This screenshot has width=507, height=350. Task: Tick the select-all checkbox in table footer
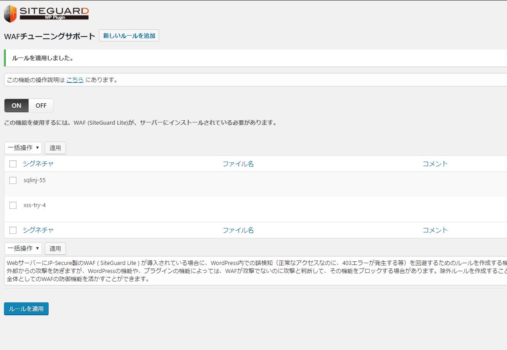click(x=13, y=230)
